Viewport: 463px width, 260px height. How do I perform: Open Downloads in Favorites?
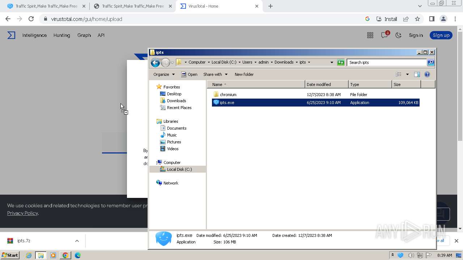click(177, 101)
